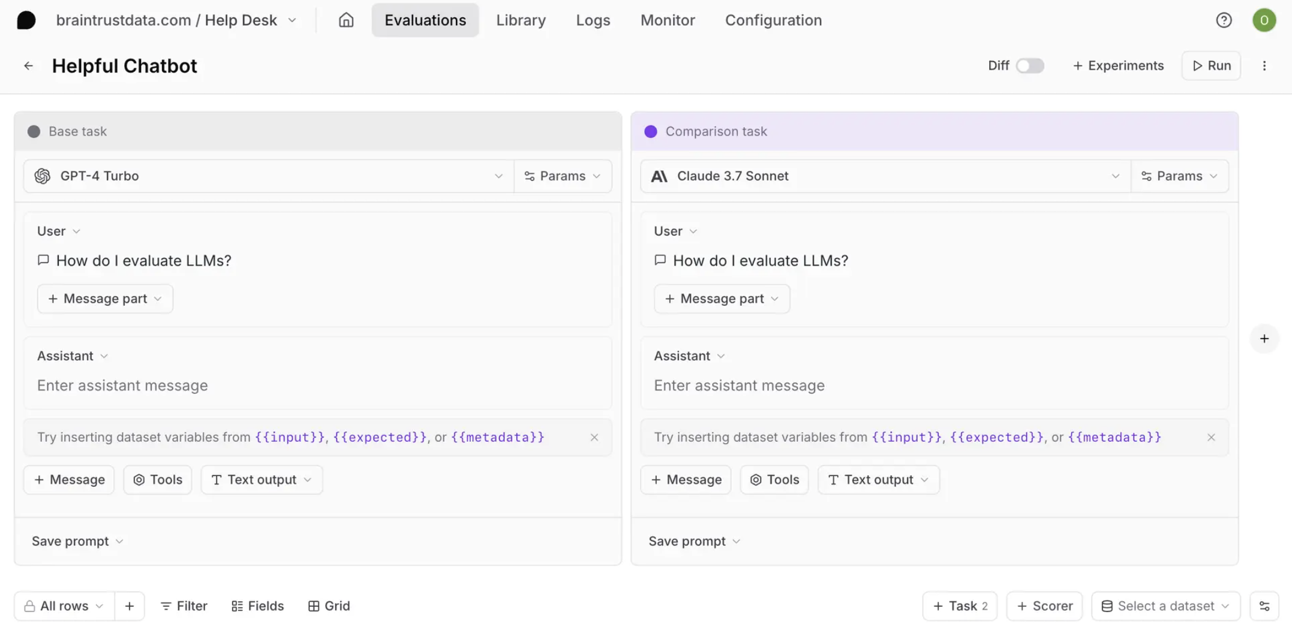
Task: Open the three-dot more options menu
Action: coord(1264,66)
